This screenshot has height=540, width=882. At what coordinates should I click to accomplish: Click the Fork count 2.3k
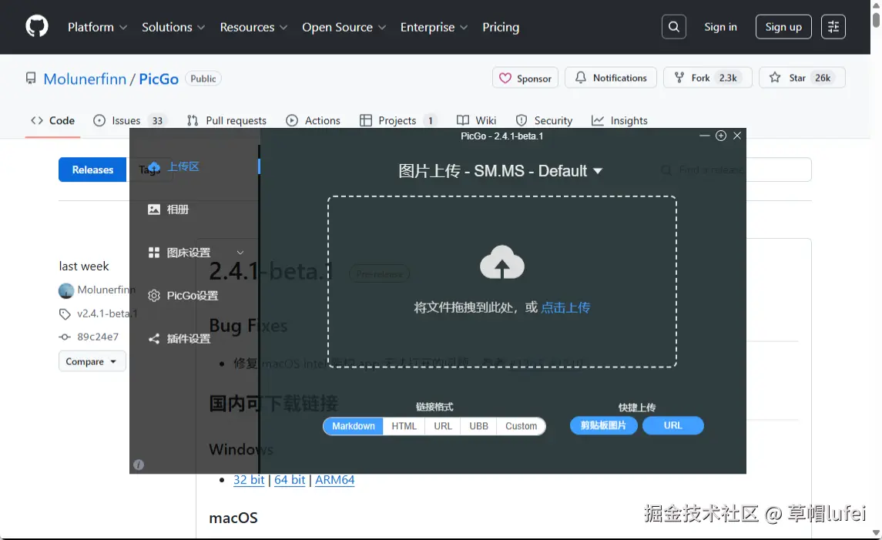[728, 78]
